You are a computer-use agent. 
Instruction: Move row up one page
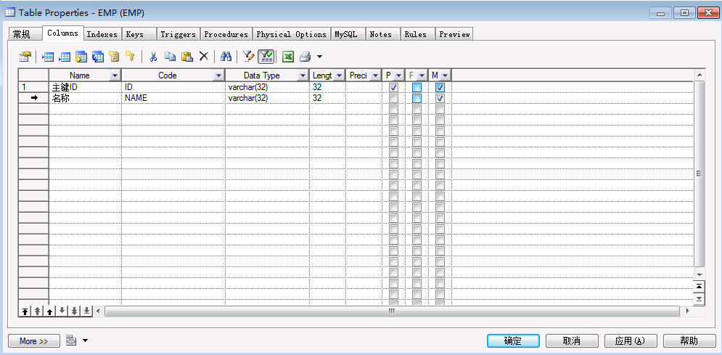37,311
